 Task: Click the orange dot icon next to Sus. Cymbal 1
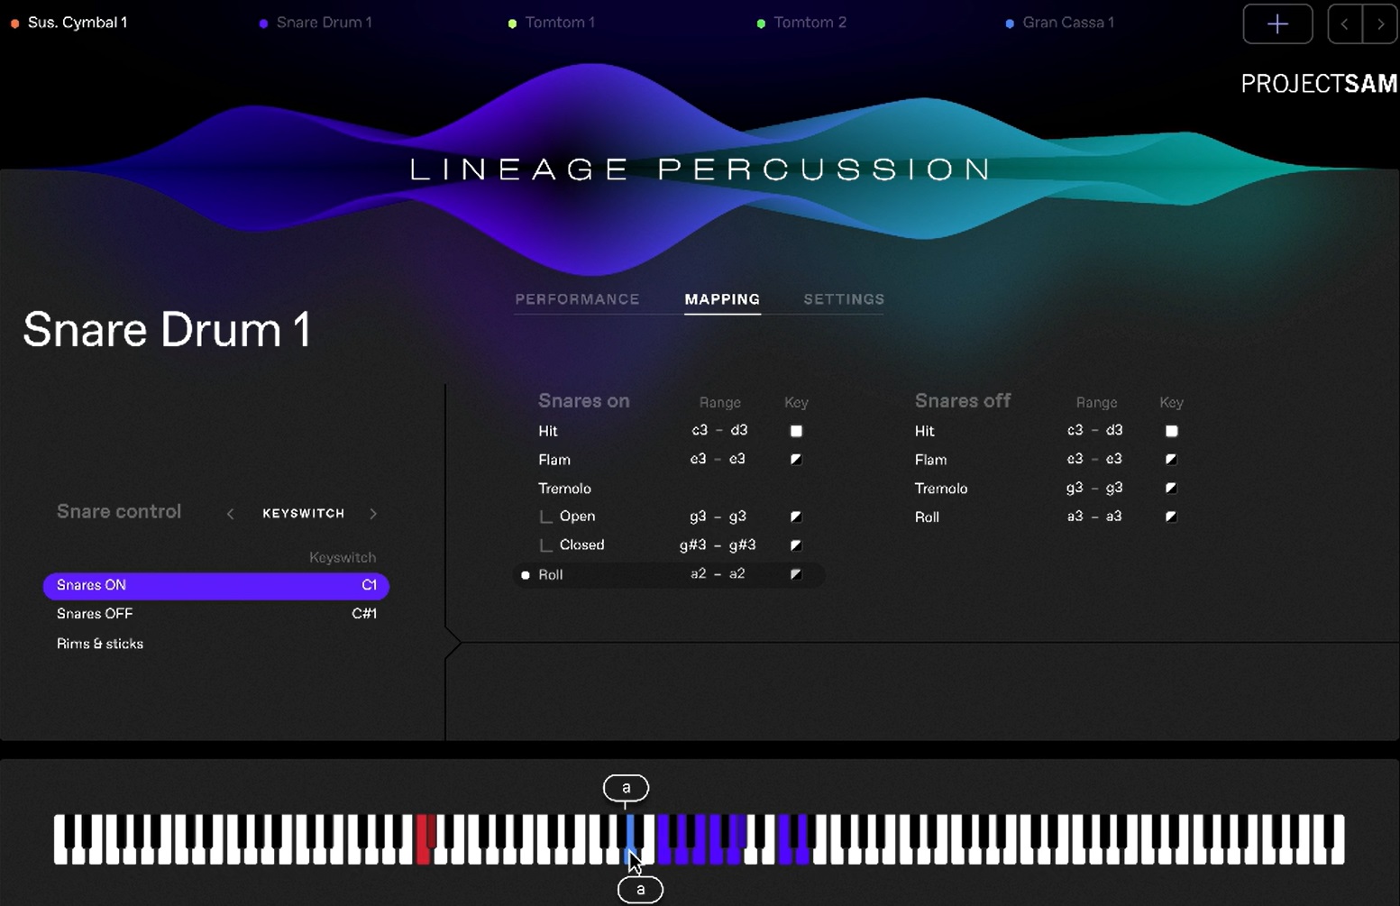coord(14,23)
